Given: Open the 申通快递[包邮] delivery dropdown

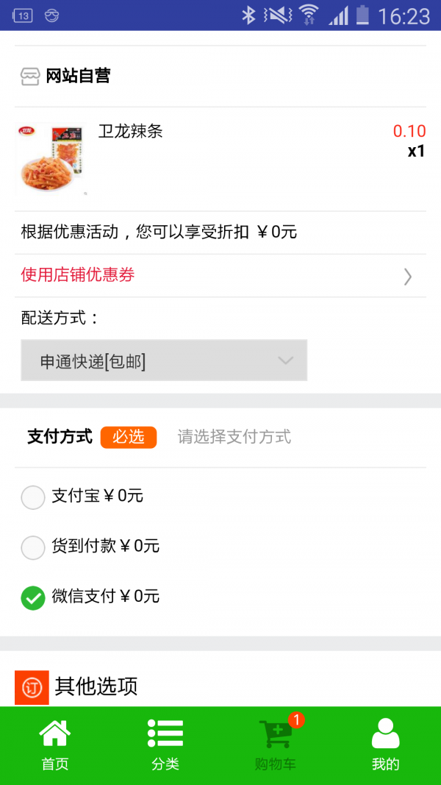Looking at the screenshot, I should pyautogui.click(x=164, y=360).
